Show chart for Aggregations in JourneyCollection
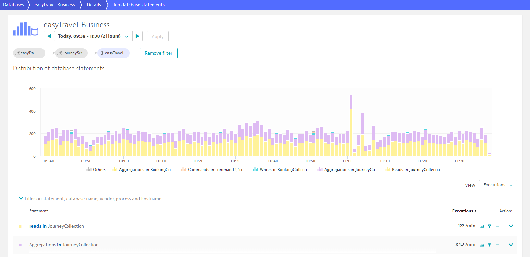 [x=482, y=245]
